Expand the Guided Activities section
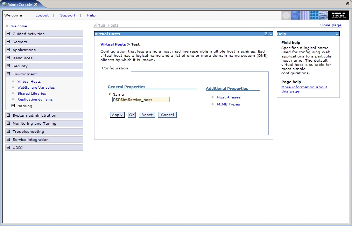 (x=8, y=34)
